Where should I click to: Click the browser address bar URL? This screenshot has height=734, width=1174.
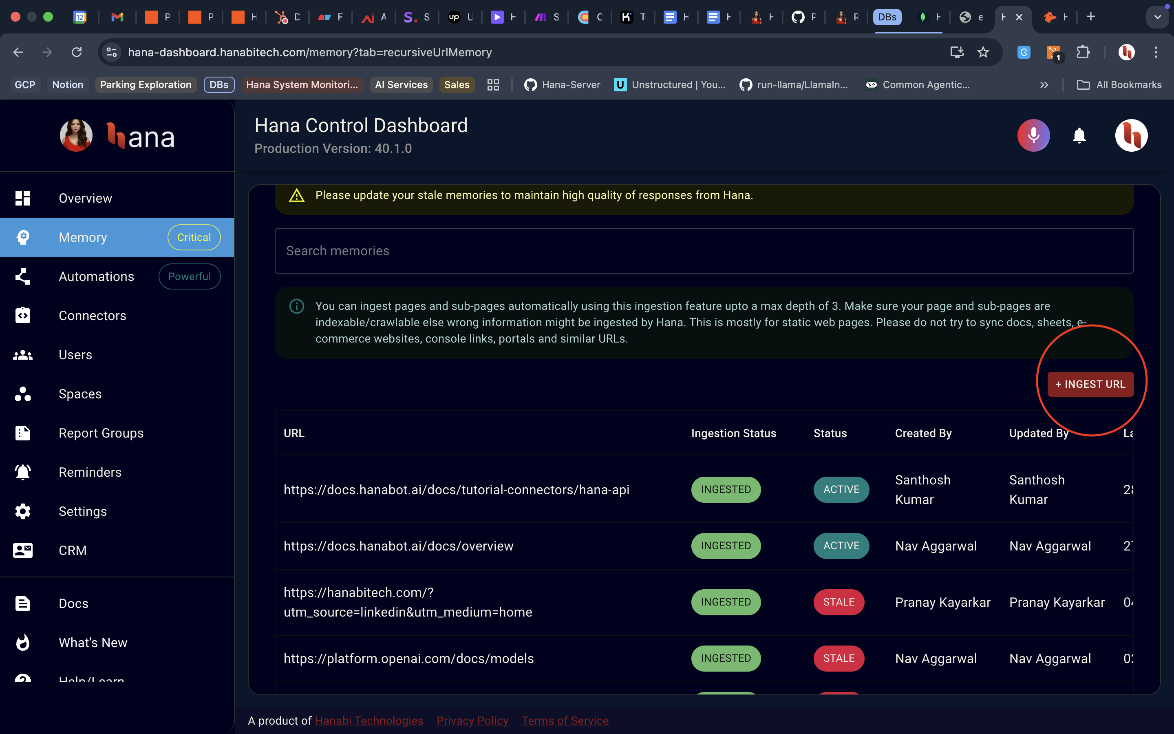tap(309, 52)
